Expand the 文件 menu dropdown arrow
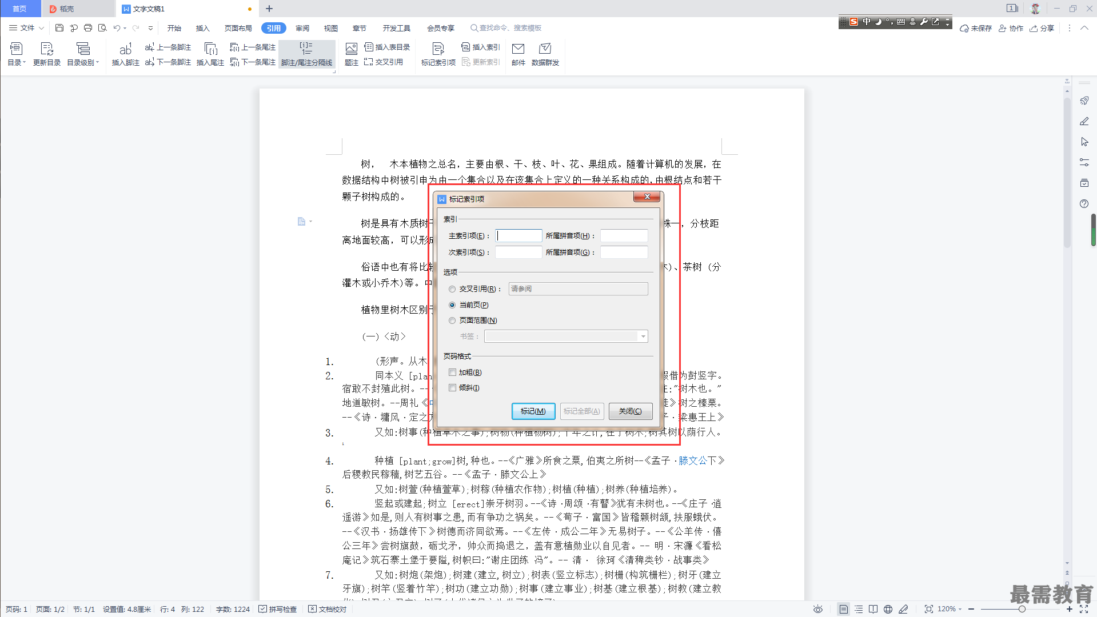 (41, 27)
